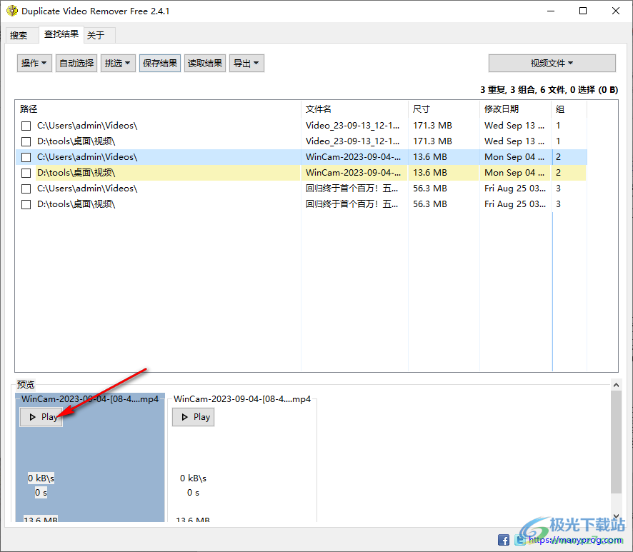This screenshot has width=633, height=552.
Task: Play the second WinCam preview video
Action: pyautogui.click(x=194, y=417)
